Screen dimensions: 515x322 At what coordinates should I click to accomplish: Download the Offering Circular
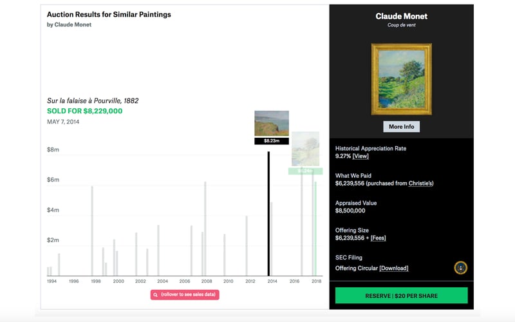[x=393, y=268]
